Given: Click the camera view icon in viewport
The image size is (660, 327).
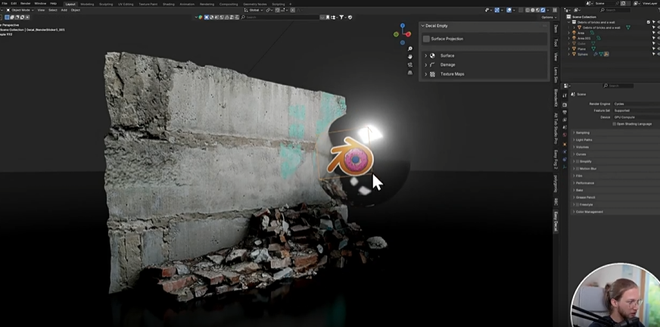Looking at the screenshot, I should [x=410, y=65].
